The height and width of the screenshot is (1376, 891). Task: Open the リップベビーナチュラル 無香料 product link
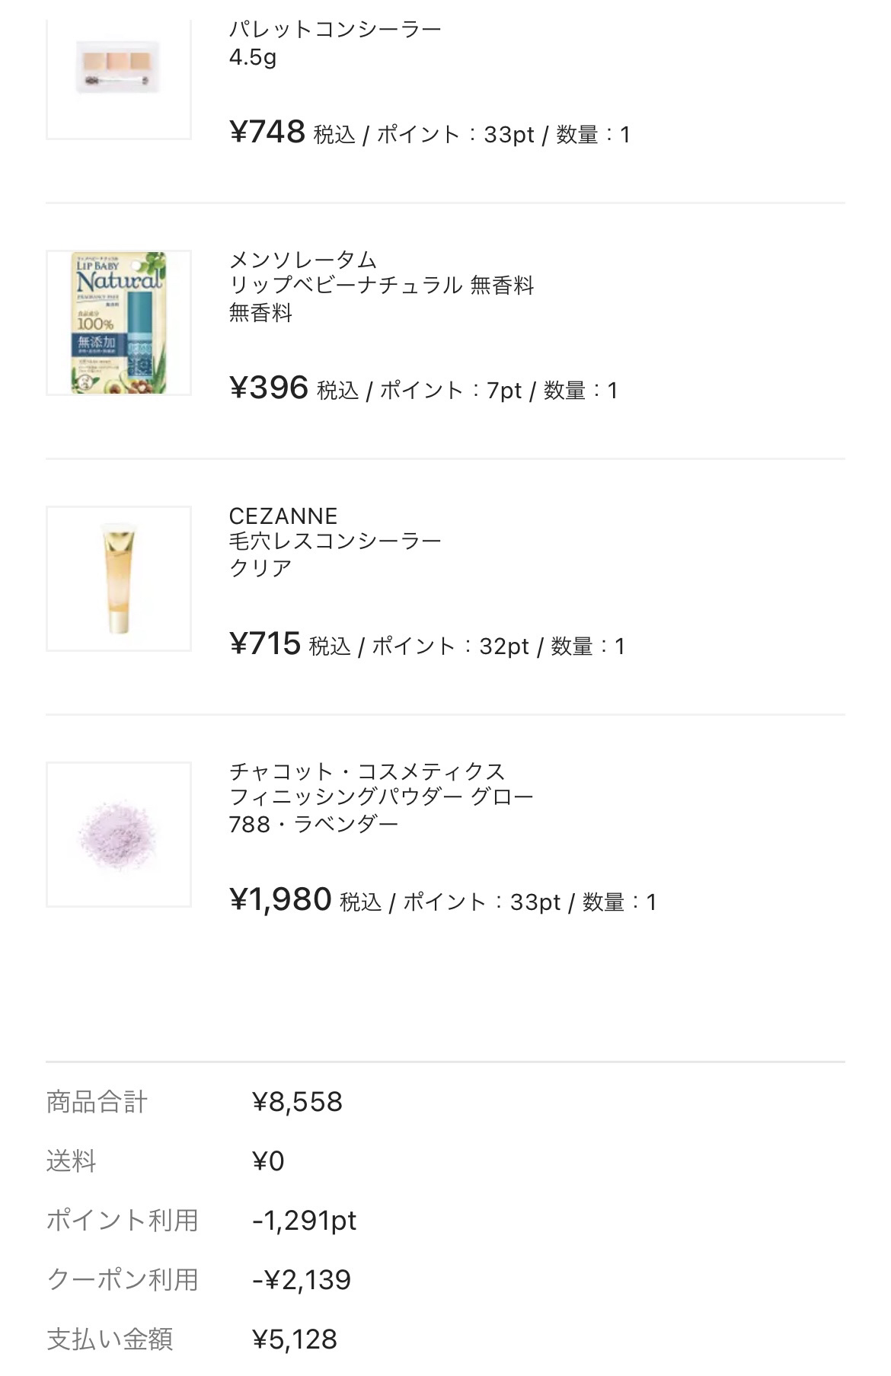click(382, 286)
